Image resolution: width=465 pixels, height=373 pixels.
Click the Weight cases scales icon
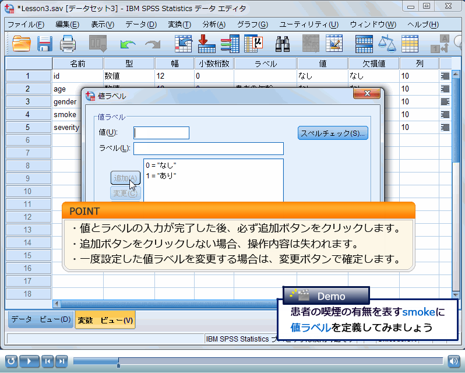[x=387, y=44]
